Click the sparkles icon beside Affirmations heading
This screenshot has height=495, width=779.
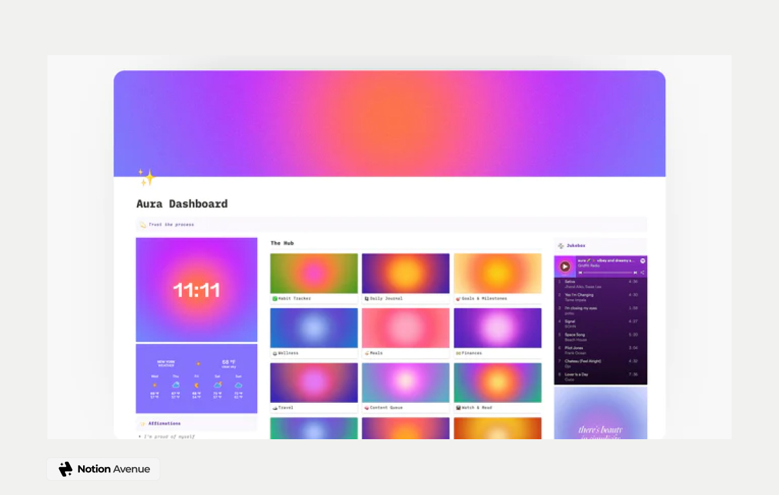point(142,423)
